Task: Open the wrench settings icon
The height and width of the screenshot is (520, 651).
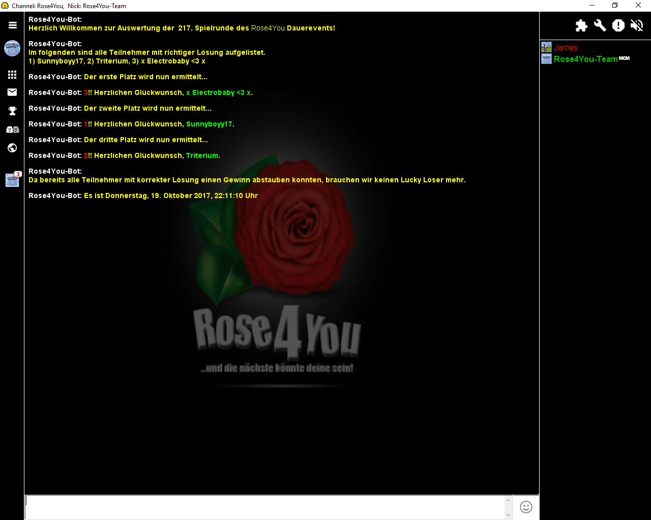Action: click(x=600, y=25)
